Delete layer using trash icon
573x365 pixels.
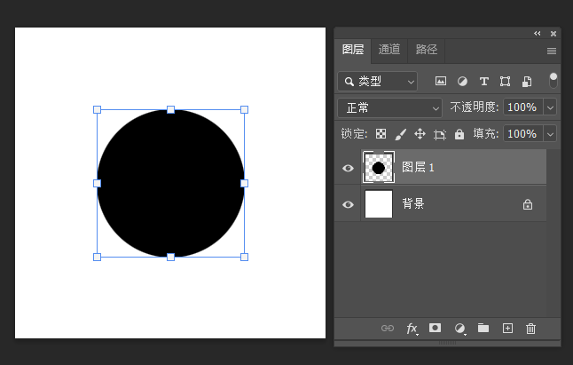(530, 328)
